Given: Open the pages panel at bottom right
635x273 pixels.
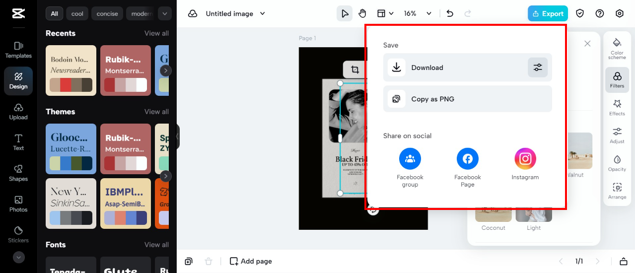Looking at the screenshot, I should tap(623, 261).
